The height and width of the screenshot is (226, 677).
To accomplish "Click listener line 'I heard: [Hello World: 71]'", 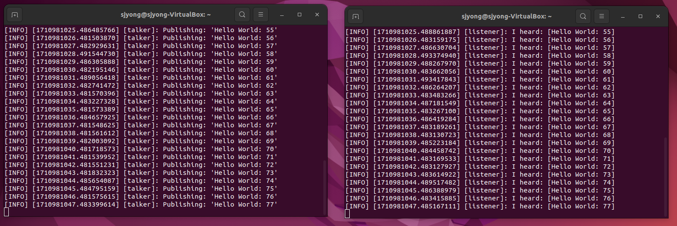I will pyautogui.click(x=480, y=159).
